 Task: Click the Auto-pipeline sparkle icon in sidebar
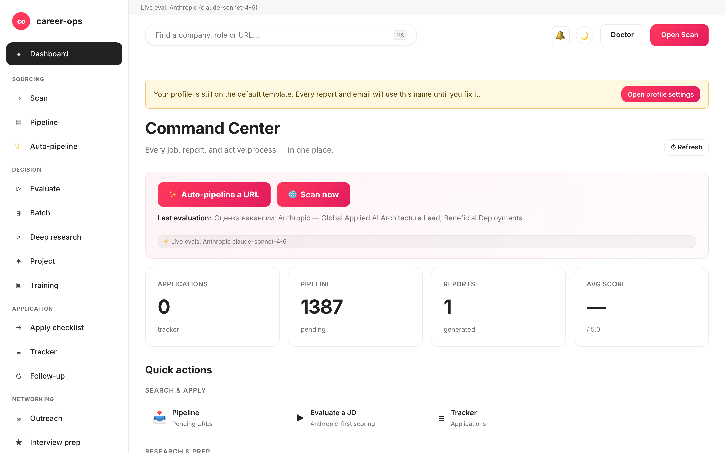click(18, 146)
